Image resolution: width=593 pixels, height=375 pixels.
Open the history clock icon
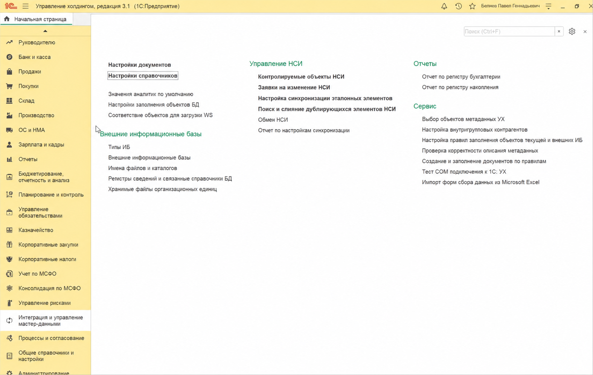pos(458,6)
